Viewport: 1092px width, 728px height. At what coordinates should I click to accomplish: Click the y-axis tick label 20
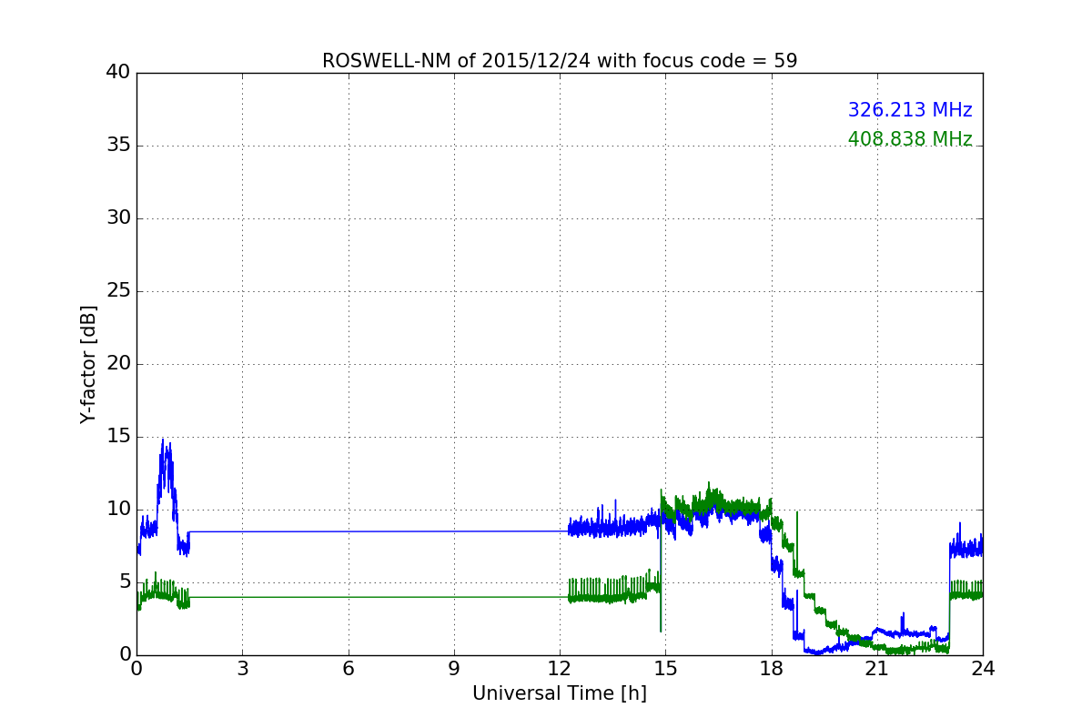coord(118,364)
